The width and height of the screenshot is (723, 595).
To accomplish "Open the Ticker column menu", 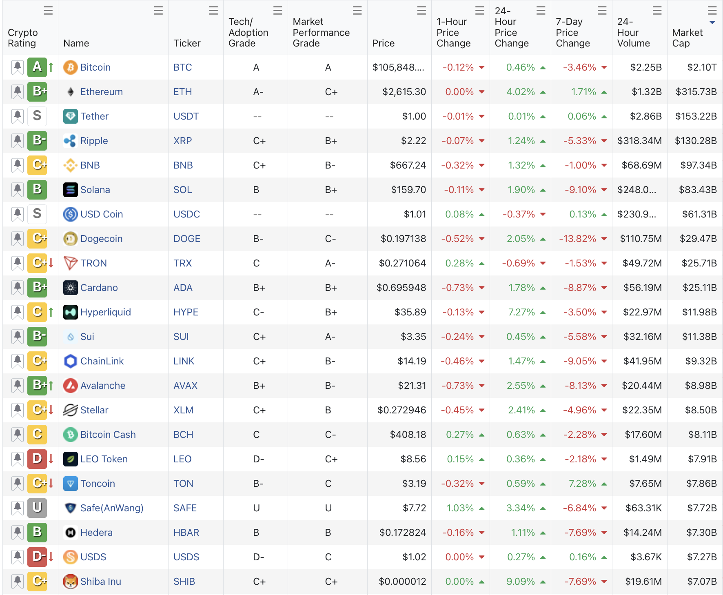I will pos(213,11).
